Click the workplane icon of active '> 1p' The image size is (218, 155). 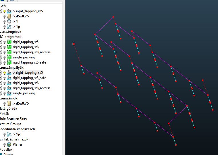coord(9,26)
